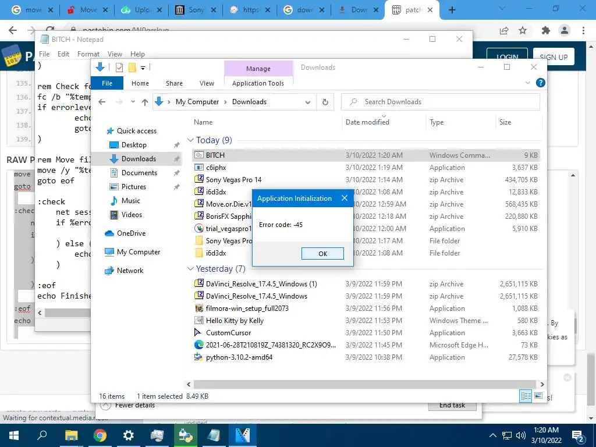This screenshot has height=447, width=596.
Task: Sort by Name column header
Action: coord(203,122)
